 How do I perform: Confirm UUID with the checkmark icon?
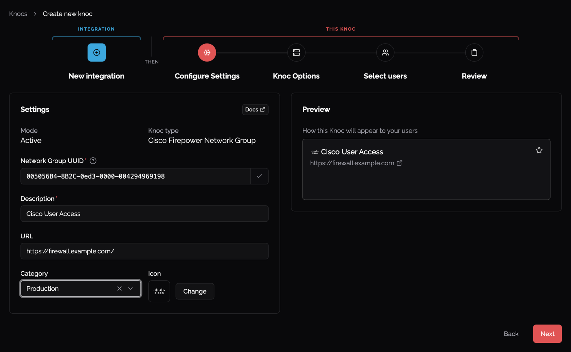pyautogui.click(x=259, y=176)
